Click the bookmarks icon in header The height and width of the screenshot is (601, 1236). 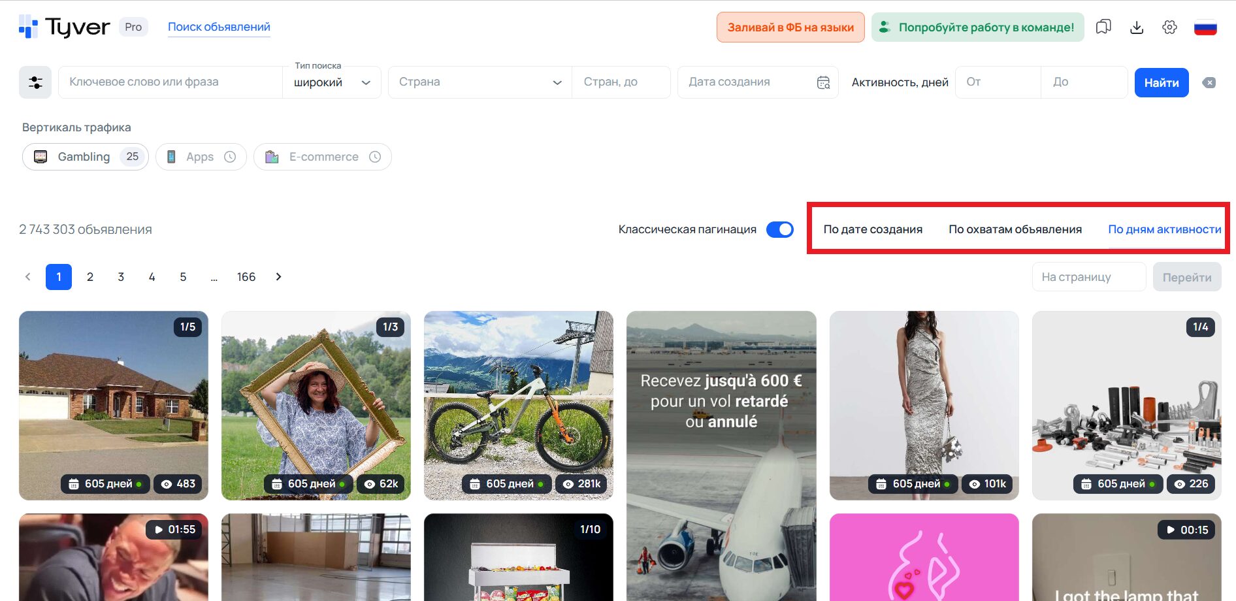tap(1103, 27)
